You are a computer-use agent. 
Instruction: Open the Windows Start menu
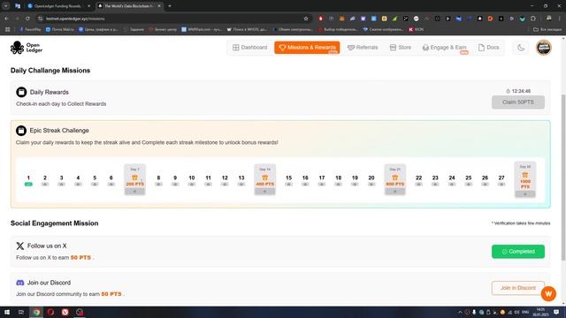[7, 312]
